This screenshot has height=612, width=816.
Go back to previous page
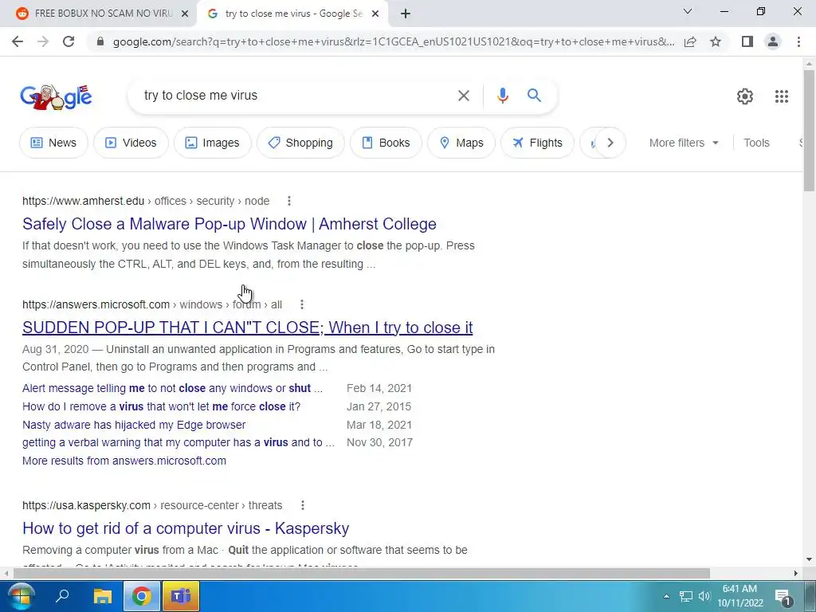coord(18,41)
